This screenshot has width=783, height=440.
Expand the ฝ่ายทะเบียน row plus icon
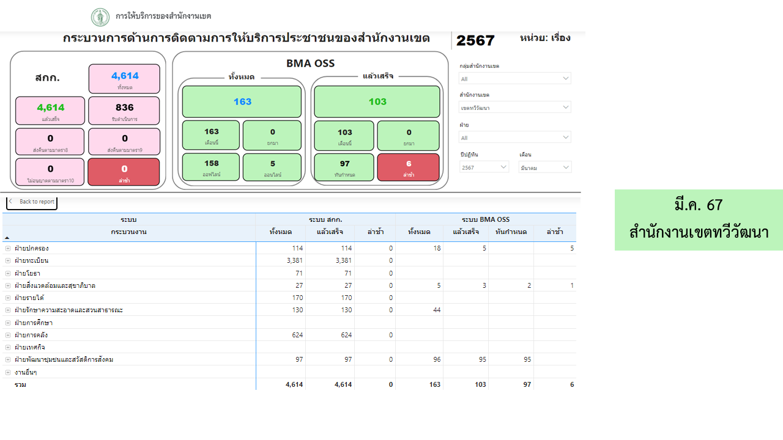point(8,261)
